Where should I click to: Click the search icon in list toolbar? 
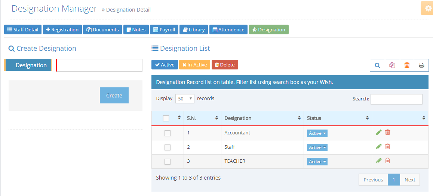click(x=377, y=65)
